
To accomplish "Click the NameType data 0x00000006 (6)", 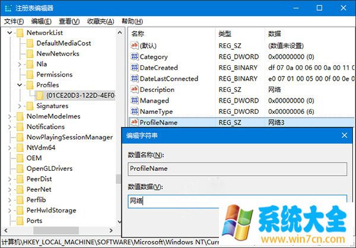I will [291, 112].
